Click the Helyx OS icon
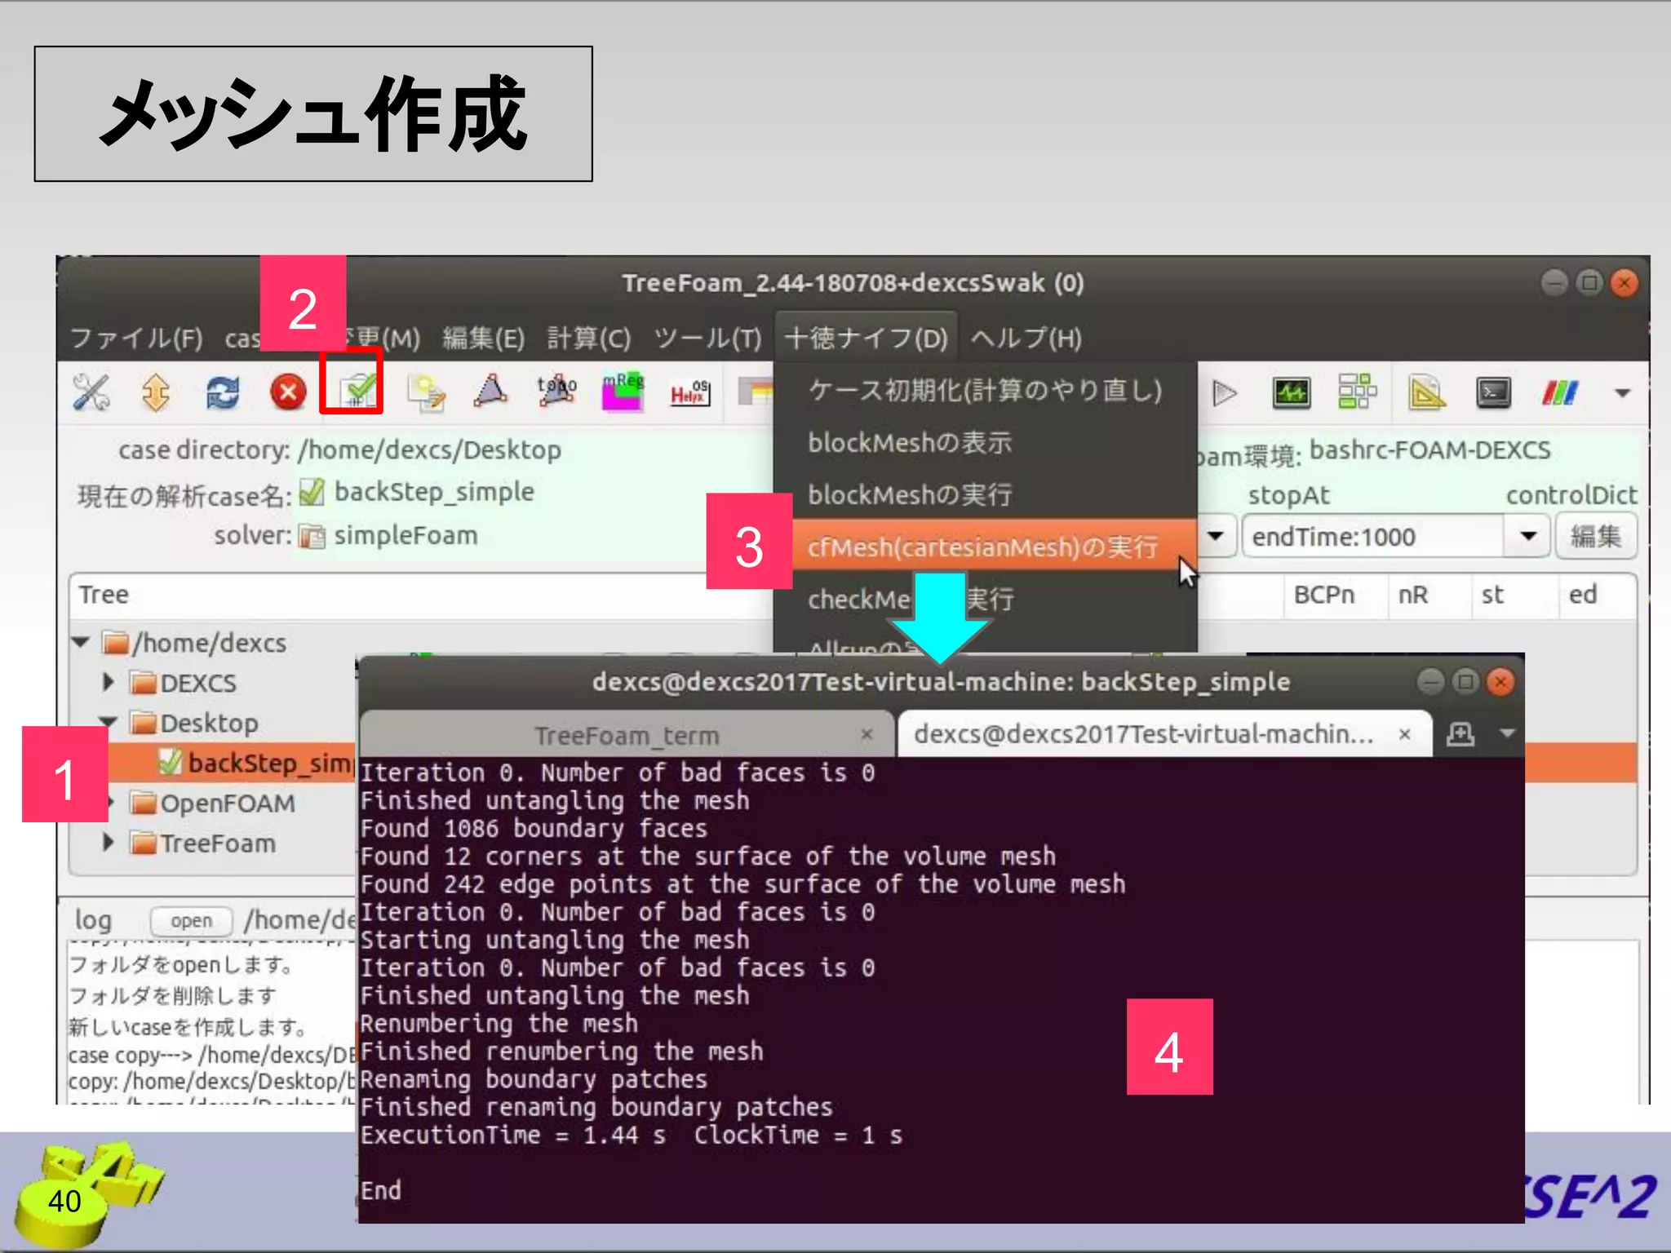The height and width of the screenshot is (1253, 1671). [x=689, y=392]
